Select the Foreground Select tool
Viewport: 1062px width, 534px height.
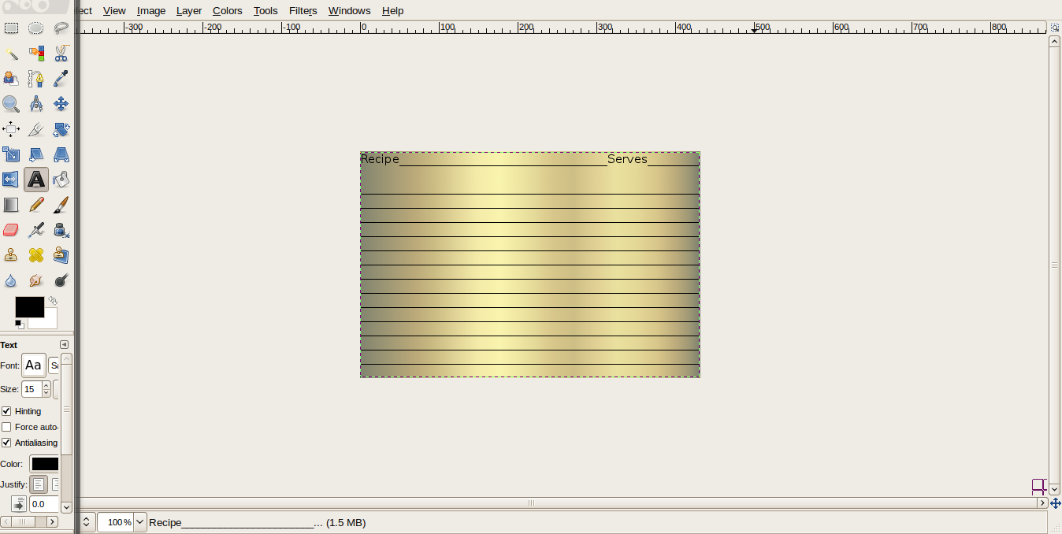pos(11,79)
